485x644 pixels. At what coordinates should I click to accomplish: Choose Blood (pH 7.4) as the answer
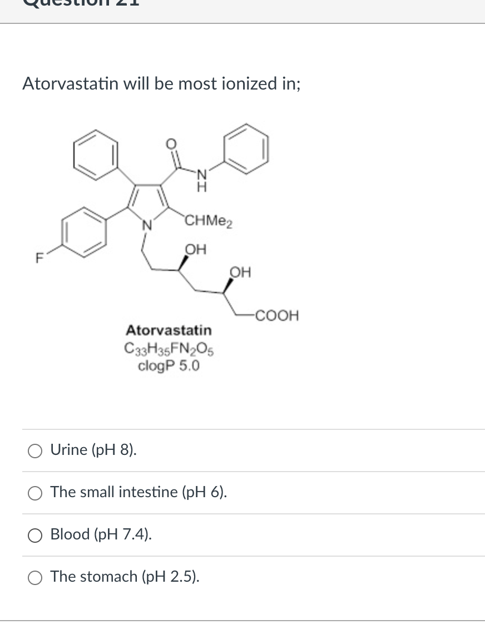(x=35, y=535)
